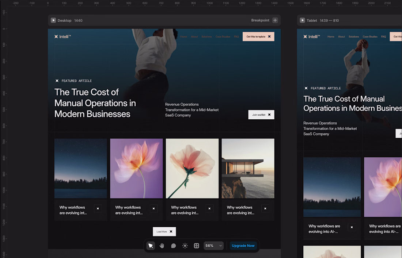Click the Breakpoint label in Desktop header
The image size is (402, 258).
coord(260,20)
